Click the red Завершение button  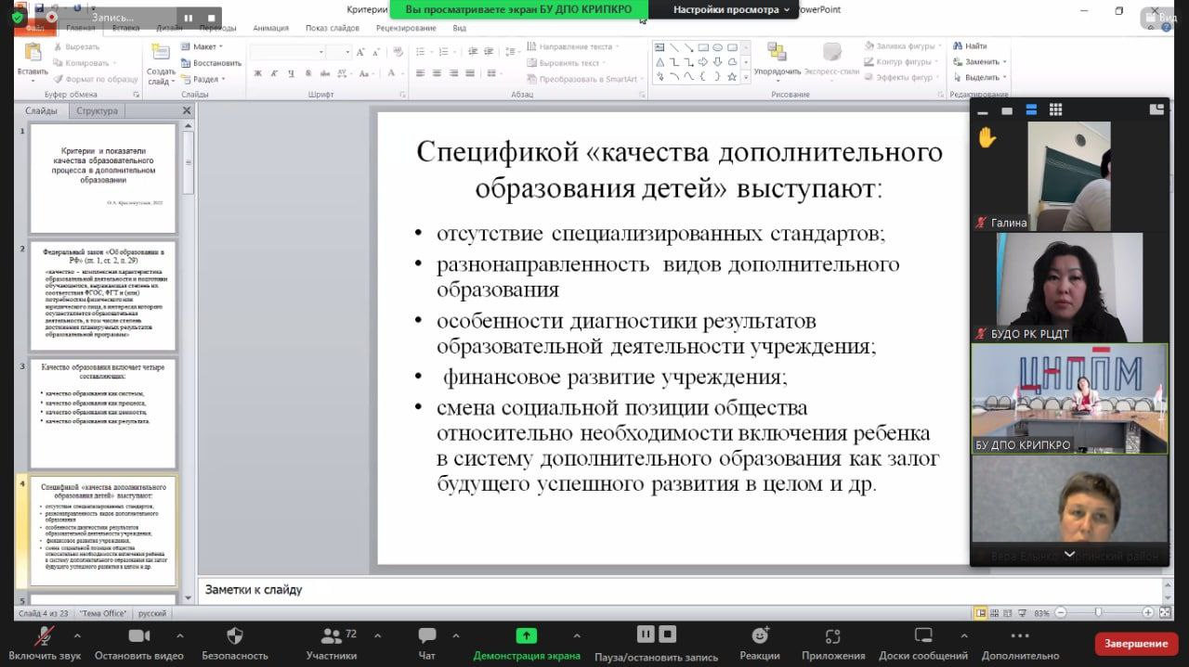1136,643
